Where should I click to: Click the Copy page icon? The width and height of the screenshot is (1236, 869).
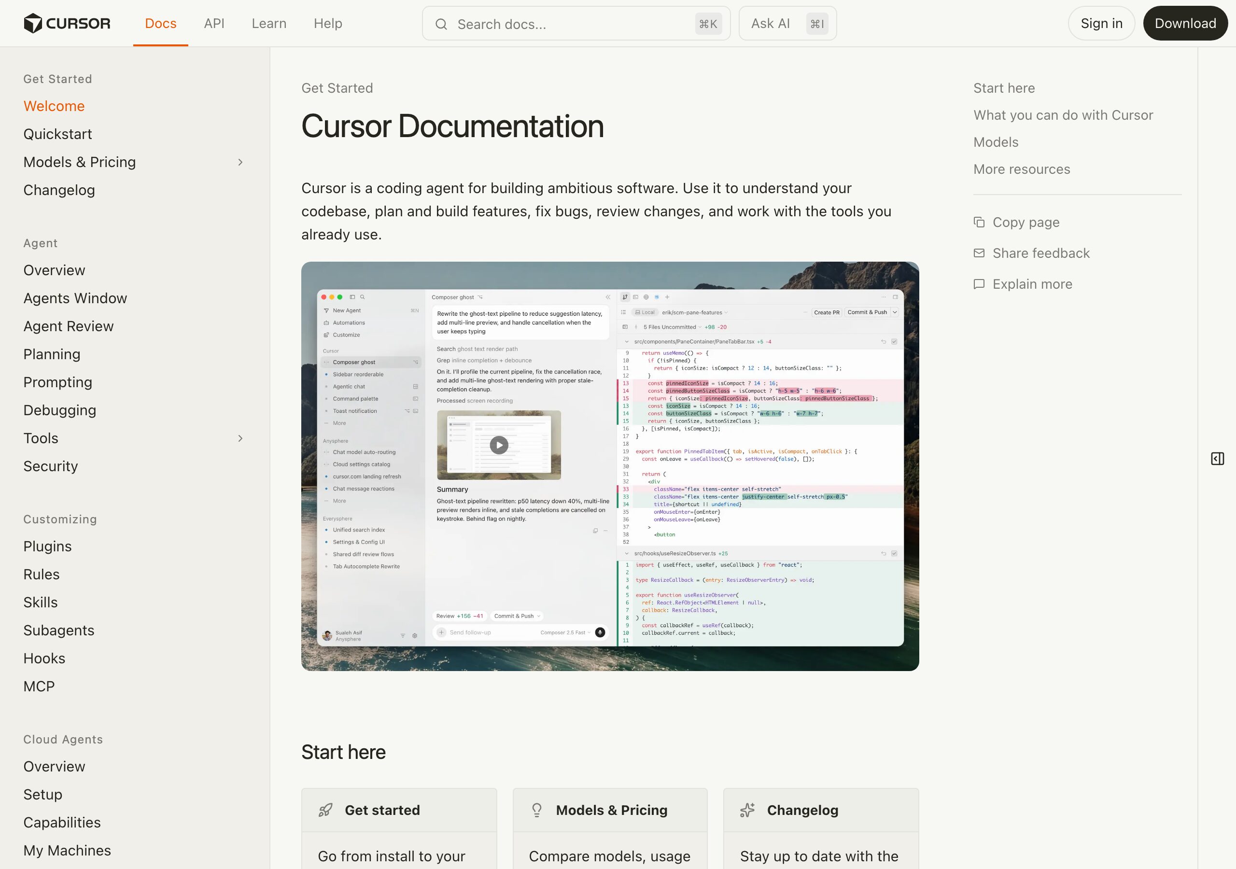pos(979,223)
